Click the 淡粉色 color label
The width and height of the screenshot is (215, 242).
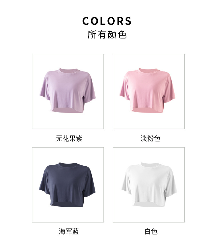pyautogui.click(x=150, y=138)
